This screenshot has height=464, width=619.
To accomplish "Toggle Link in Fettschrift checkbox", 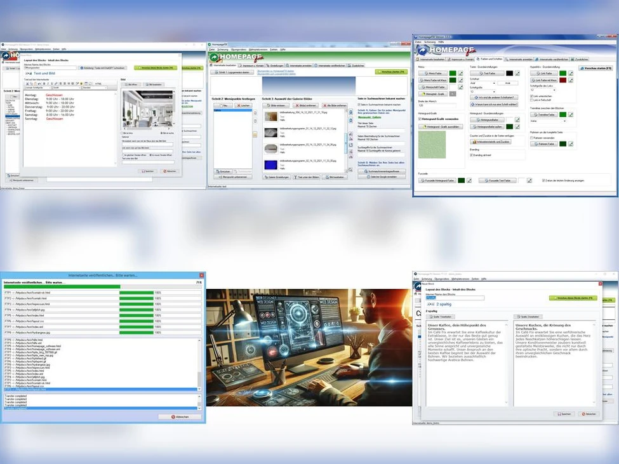I will (x=531, y=100).
